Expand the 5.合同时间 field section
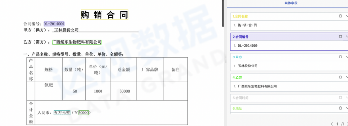Viewport: 348px width, 126px height. pos(347,98)
